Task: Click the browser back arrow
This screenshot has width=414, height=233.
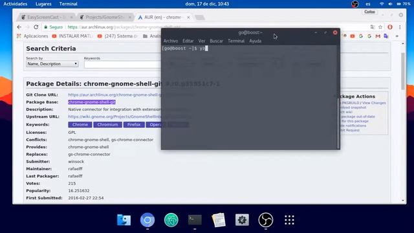Action: point(19,27)
